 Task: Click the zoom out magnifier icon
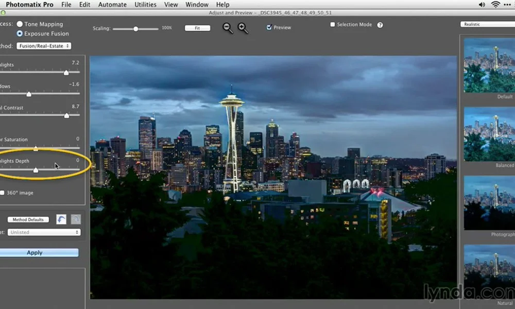(x=228, y=28)
